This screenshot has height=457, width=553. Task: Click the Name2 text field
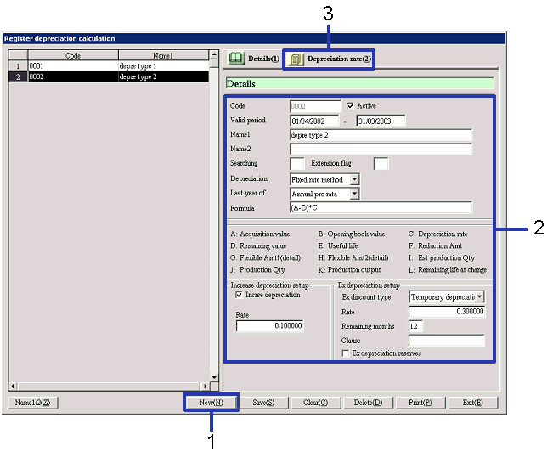380,149
